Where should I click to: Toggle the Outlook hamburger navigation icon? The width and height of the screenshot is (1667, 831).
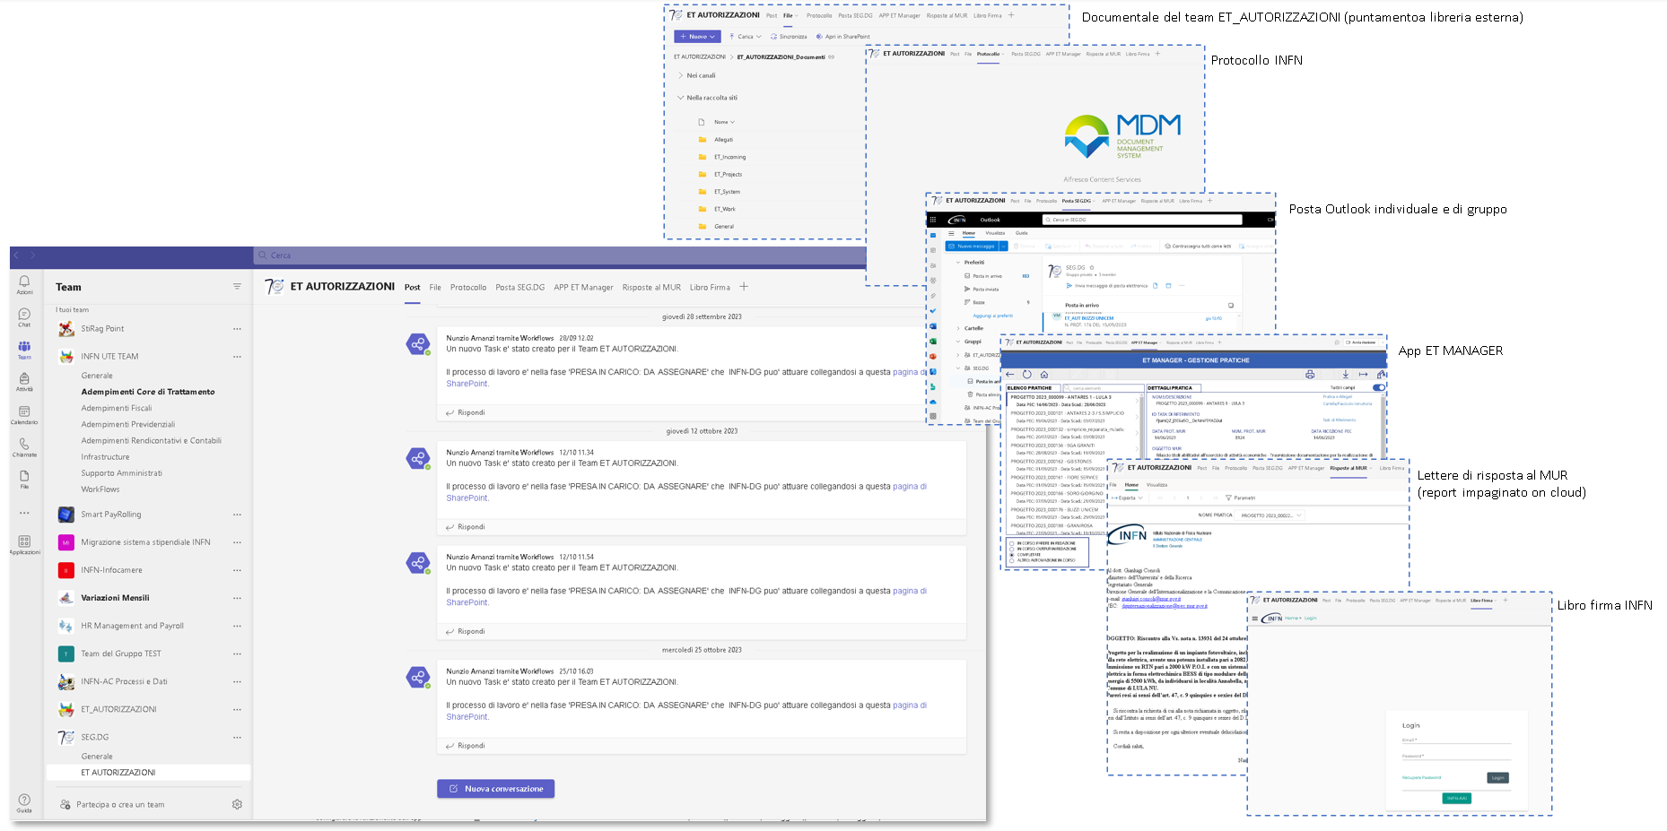pyautogui.click(x=951, y=233)
